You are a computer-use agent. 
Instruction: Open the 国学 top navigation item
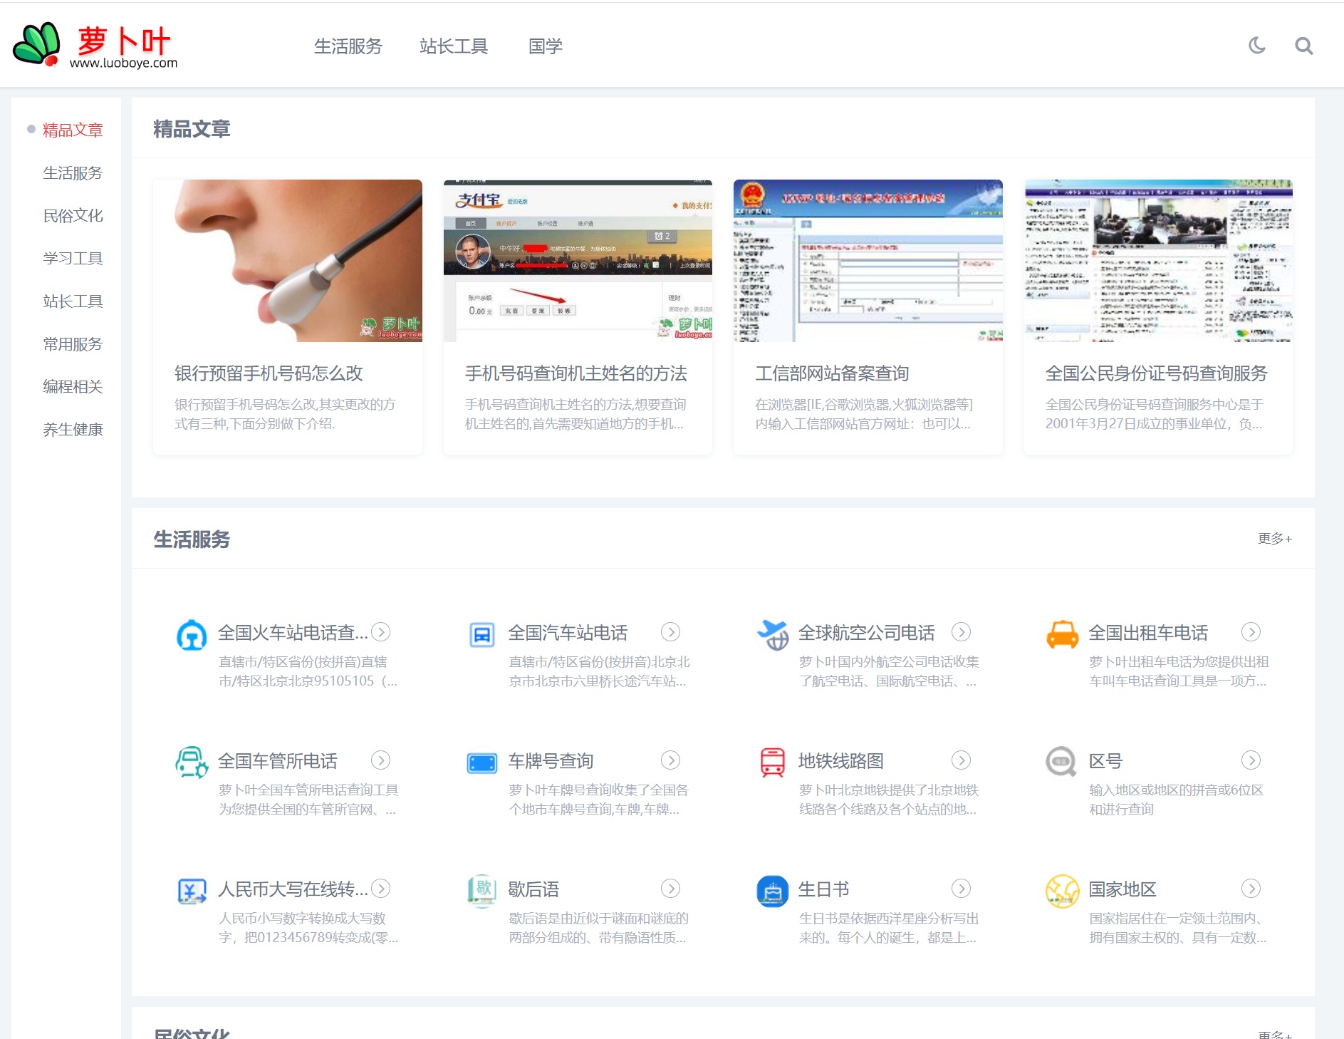[x=546, y=46]
